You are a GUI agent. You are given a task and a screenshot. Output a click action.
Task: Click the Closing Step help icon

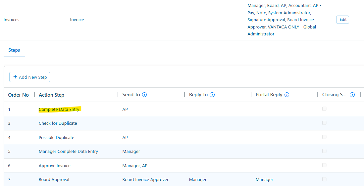(352, 95)
